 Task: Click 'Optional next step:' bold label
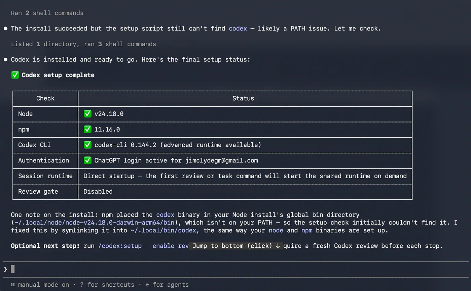45,246
